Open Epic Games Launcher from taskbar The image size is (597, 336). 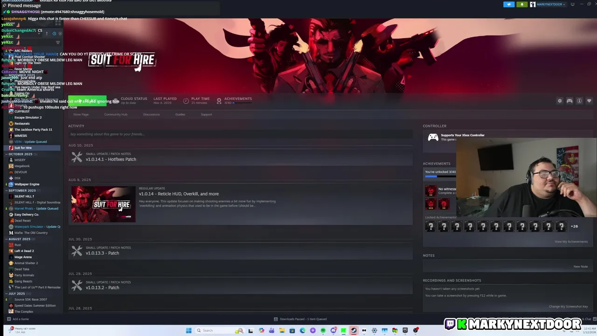point(405,330)
